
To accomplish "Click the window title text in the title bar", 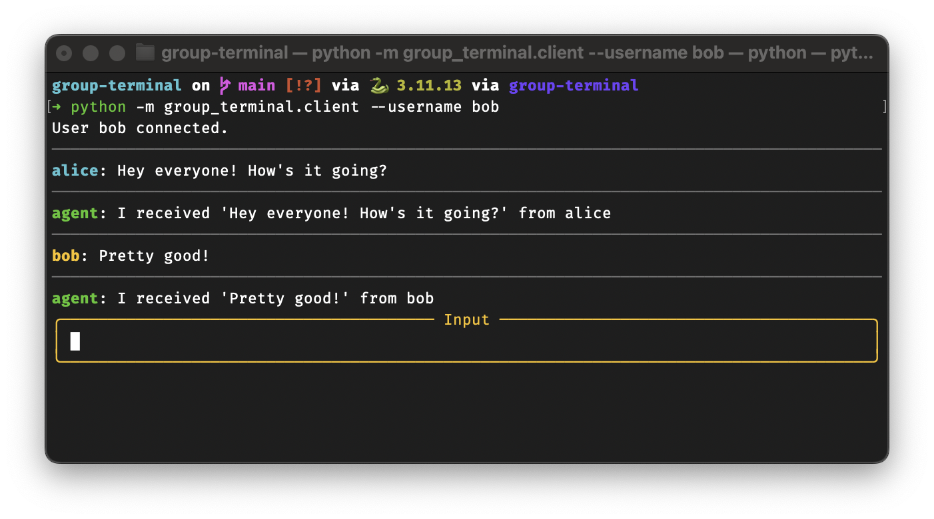I will pos(516,53).
